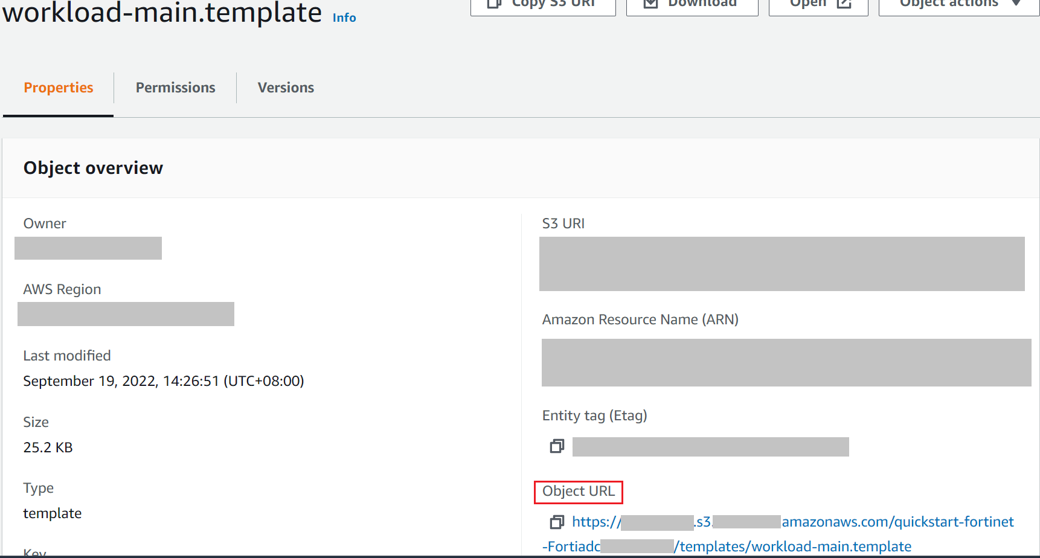Click the Object overview heading
The height and width of the screenshot is (558, 1040).
tap(93, 168)
